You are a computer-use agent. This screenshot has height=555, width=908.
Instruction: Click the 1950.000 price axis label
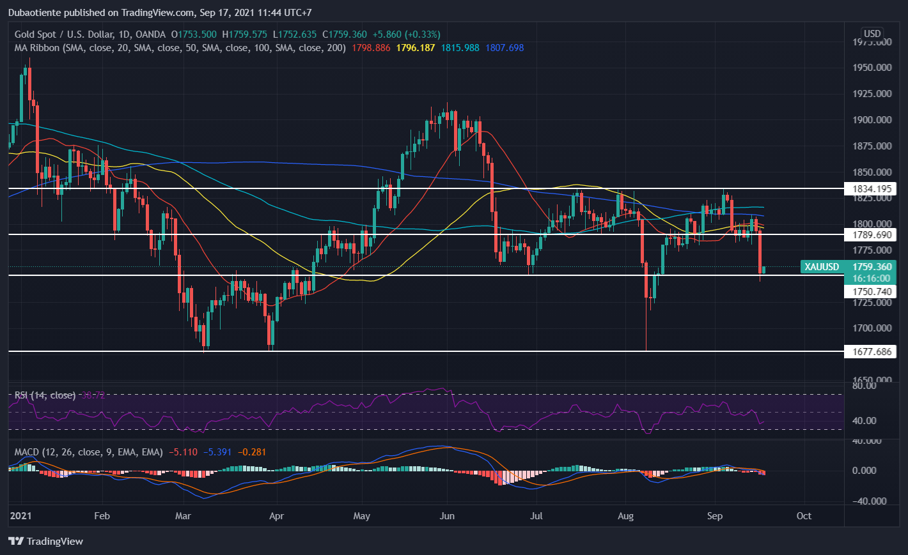coord(872,68)
